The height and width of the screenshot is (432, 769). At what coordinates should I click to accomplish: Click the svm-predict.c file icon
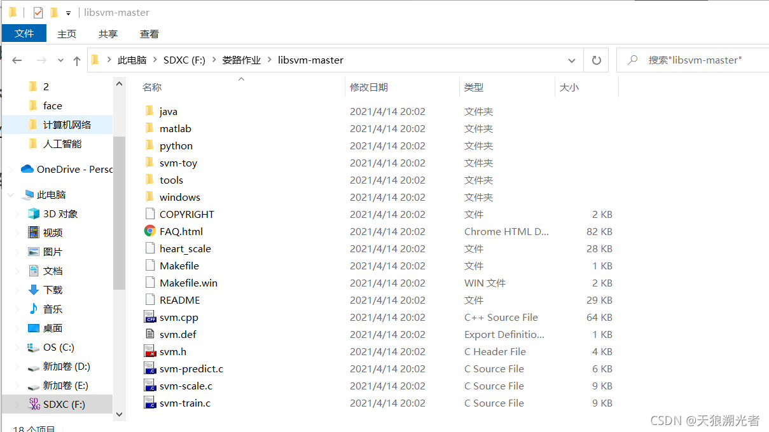150,368
